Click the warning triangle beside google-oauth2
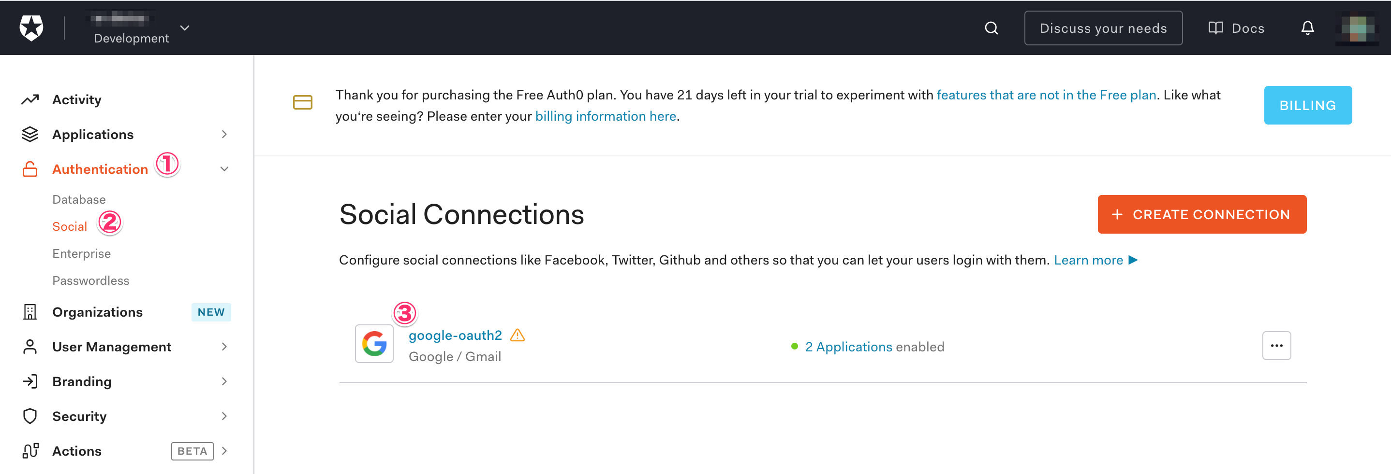Screen dimensions: 1391x474 tap(518, 335)
